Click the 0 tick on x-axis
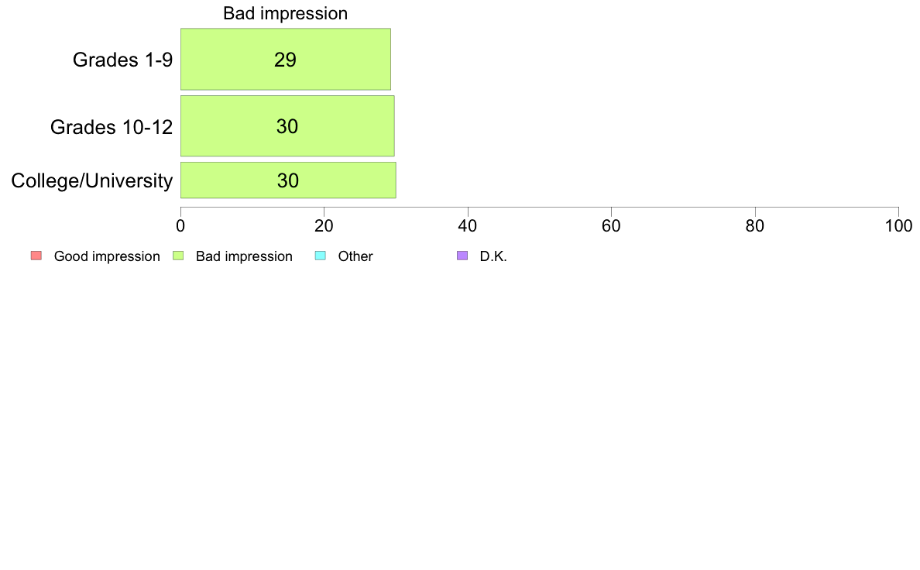The height and width of the screenshot is (570, 920). (x=180, y=226)
